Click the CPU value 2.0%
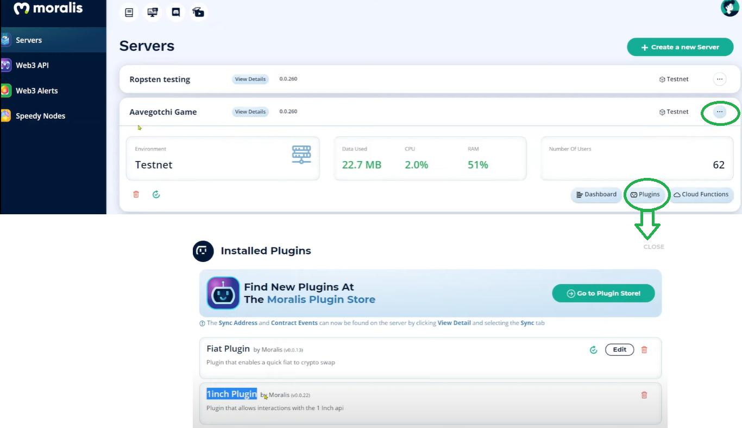This screenshot has height=428, width=742. coord(417,165)
